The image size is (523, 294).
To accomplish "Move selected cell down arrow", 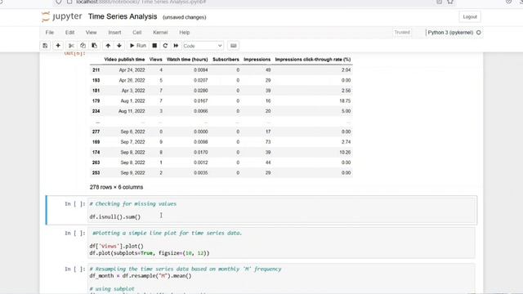I will (x=119, y=46).
